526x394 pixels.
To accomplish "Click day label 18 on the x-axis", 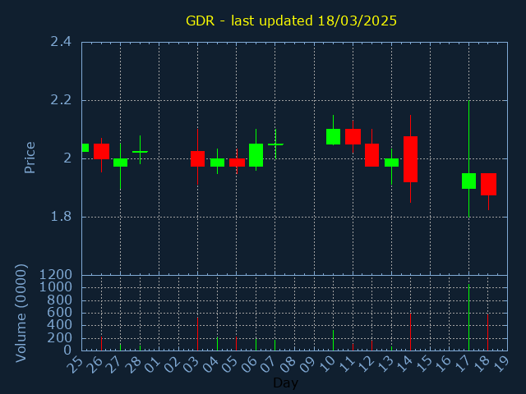I will point(482,364).
